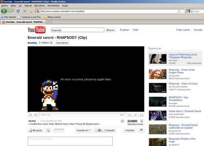This screenshot has height=146, width=204.
Task: Click the site favicon in the address bar
Action: click(38, 11)
